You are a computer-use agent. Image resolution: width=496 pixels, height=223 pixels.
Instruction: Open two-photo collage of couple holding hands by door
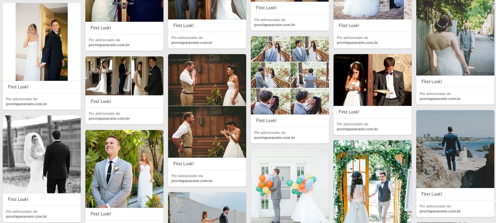pyautogui.click(x=124, y=76)
